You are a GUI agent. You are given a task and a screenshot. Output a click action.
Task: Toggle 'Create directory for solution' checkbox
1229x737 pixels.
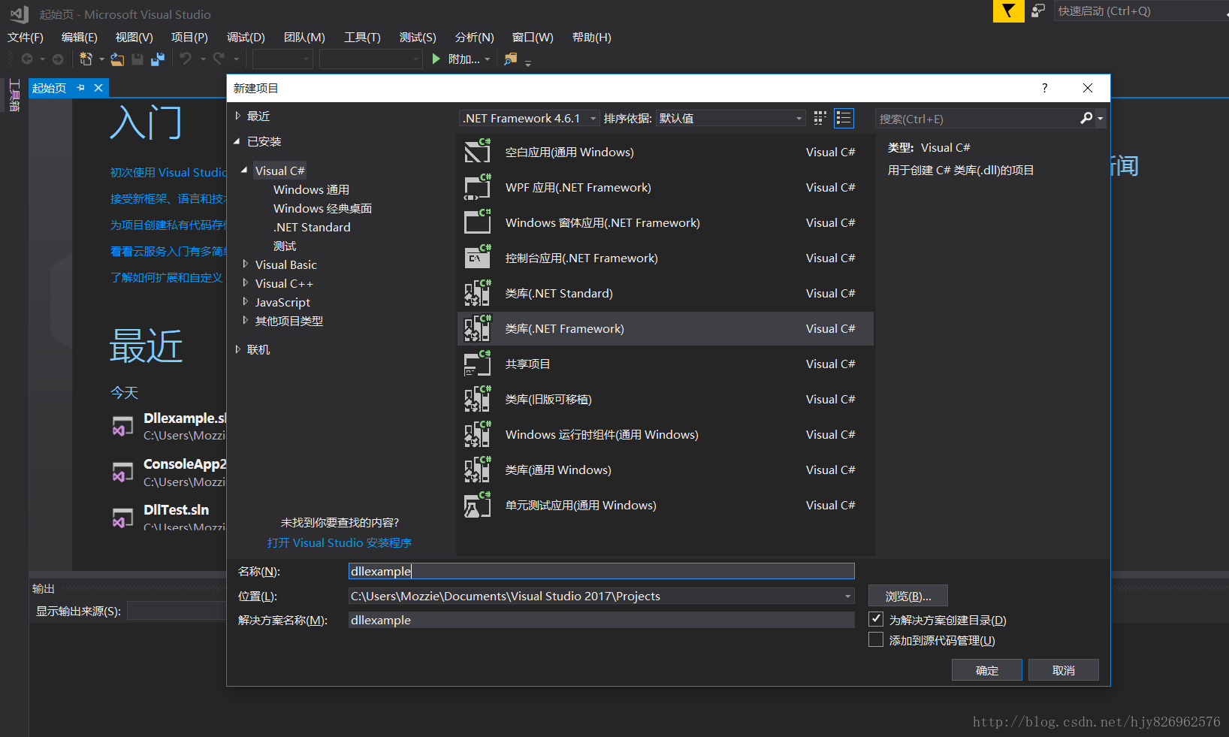876,619
